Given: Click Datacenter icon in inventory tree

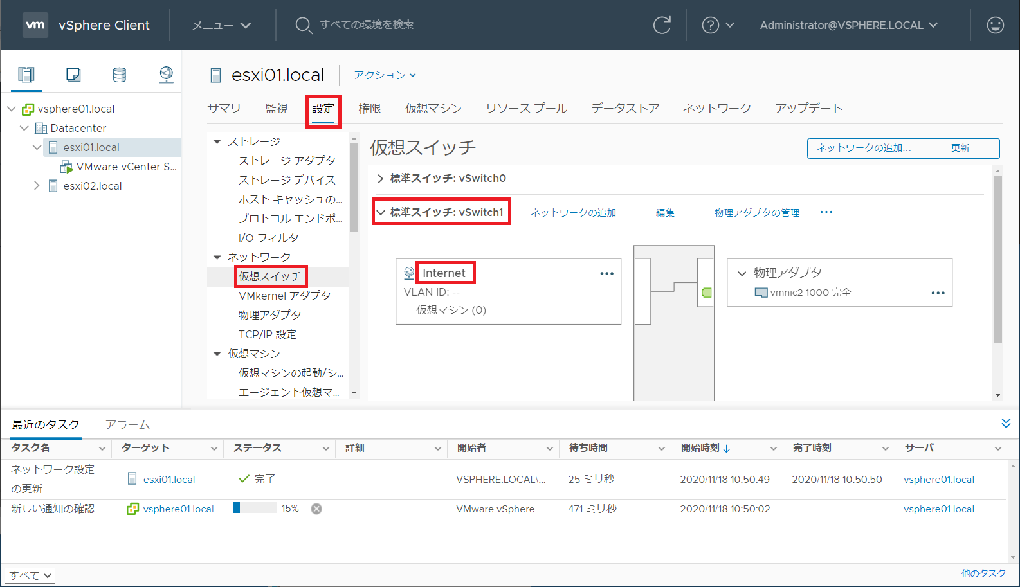Looking at the screenshot, I should 41,128.
